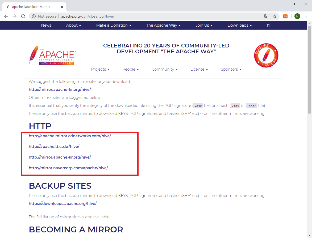Click the .asc code label
The height and width of the screenshot is (238, 312).
(198, 106)
